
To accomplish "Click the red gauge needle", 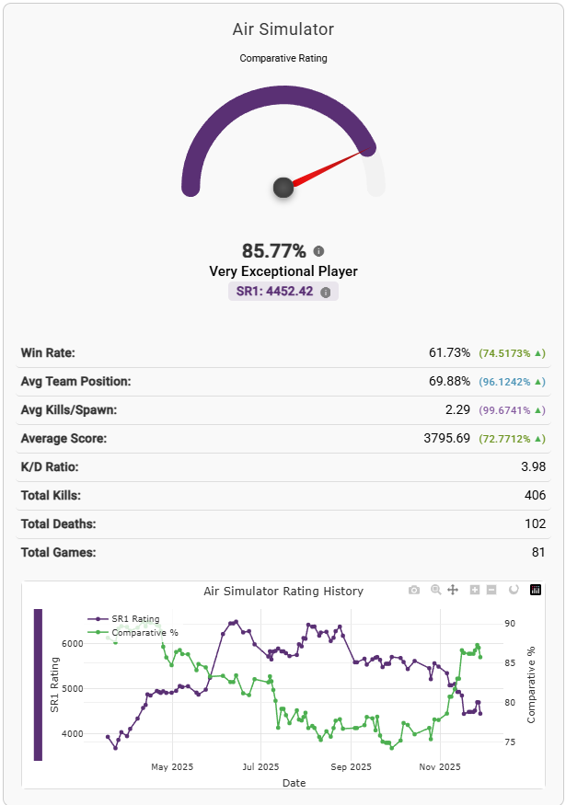I will 331,167.
